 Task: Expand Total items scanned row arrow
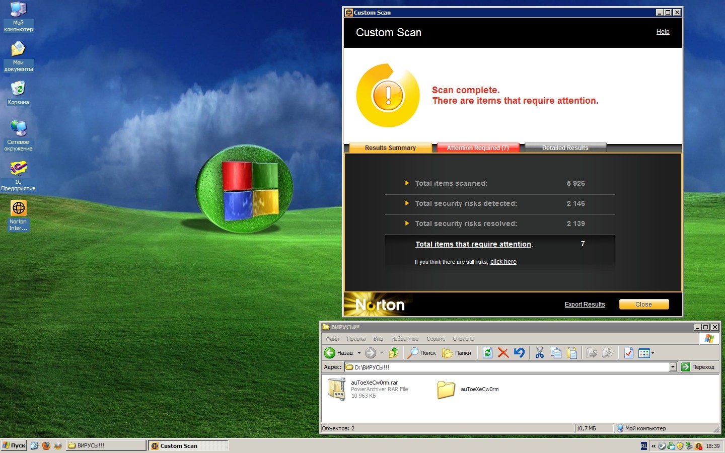point(407,183)
